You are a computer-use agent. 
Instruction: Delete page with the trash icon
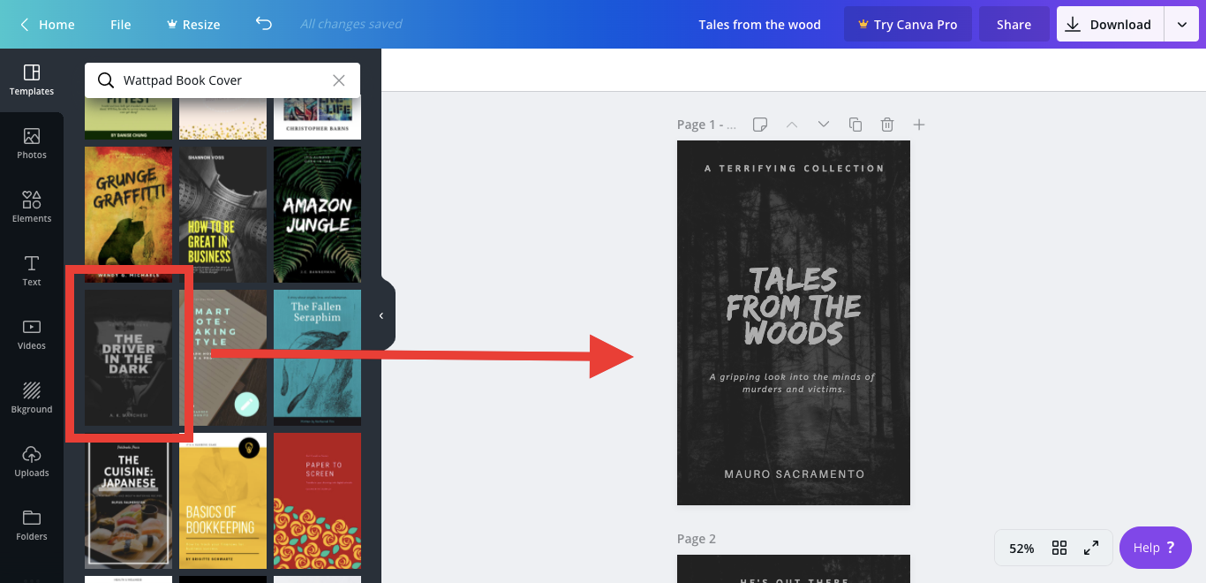887,125
